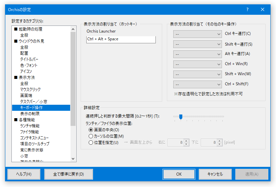
Task: Click the ヘルプ(H) button
Action: point(24,174)
